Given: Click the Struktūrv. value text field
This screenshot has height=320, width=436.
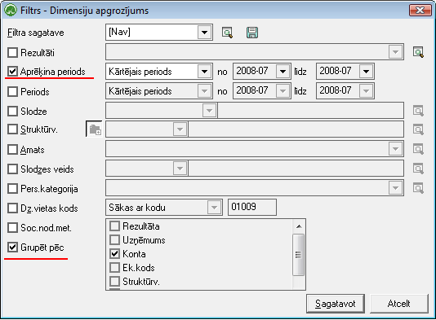Looking at the screenshot, I should click(296, 129).
